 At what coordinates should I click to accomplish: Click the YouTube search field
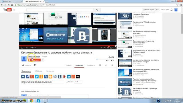pyautogui.click(x=60, y=10)
